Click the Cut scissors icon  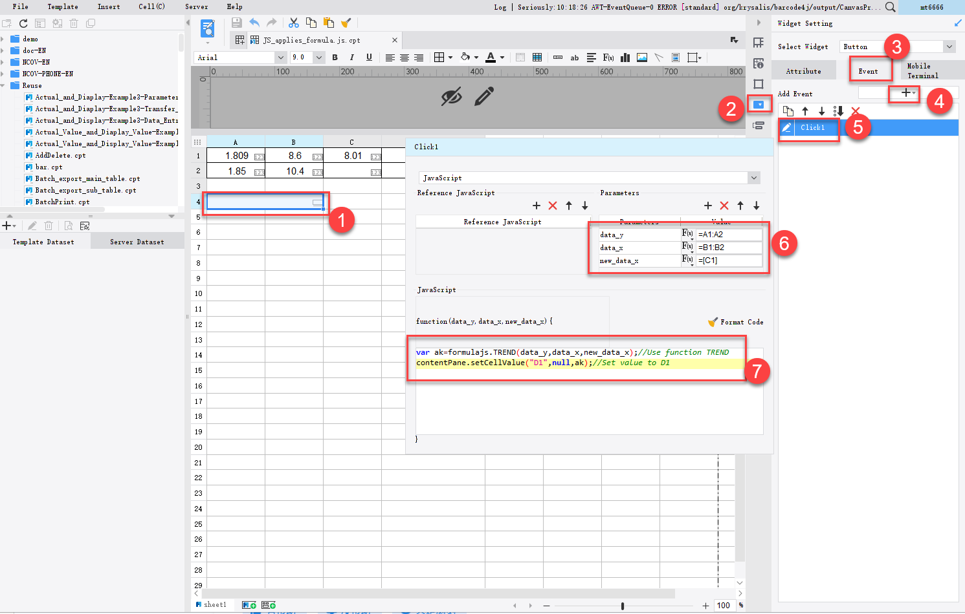coord(294,23)
